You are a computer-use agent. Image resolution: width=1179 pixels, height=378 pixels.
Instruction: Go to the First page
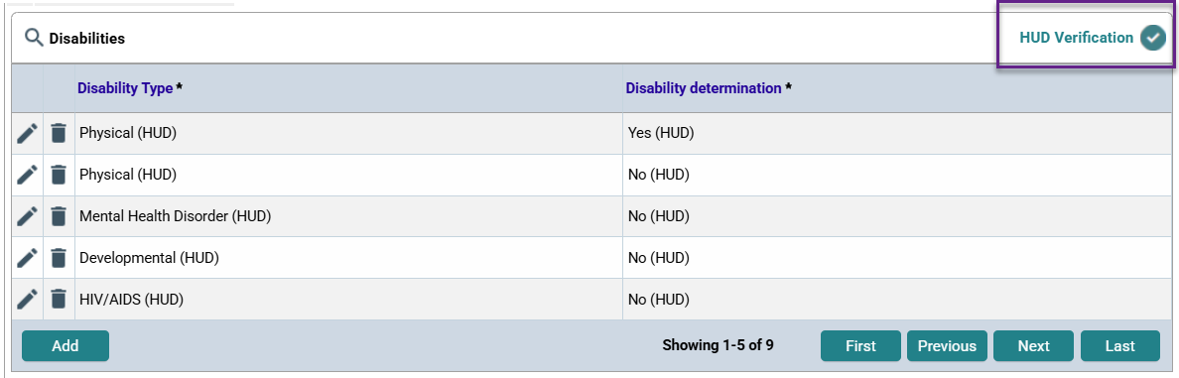[860, 345]
